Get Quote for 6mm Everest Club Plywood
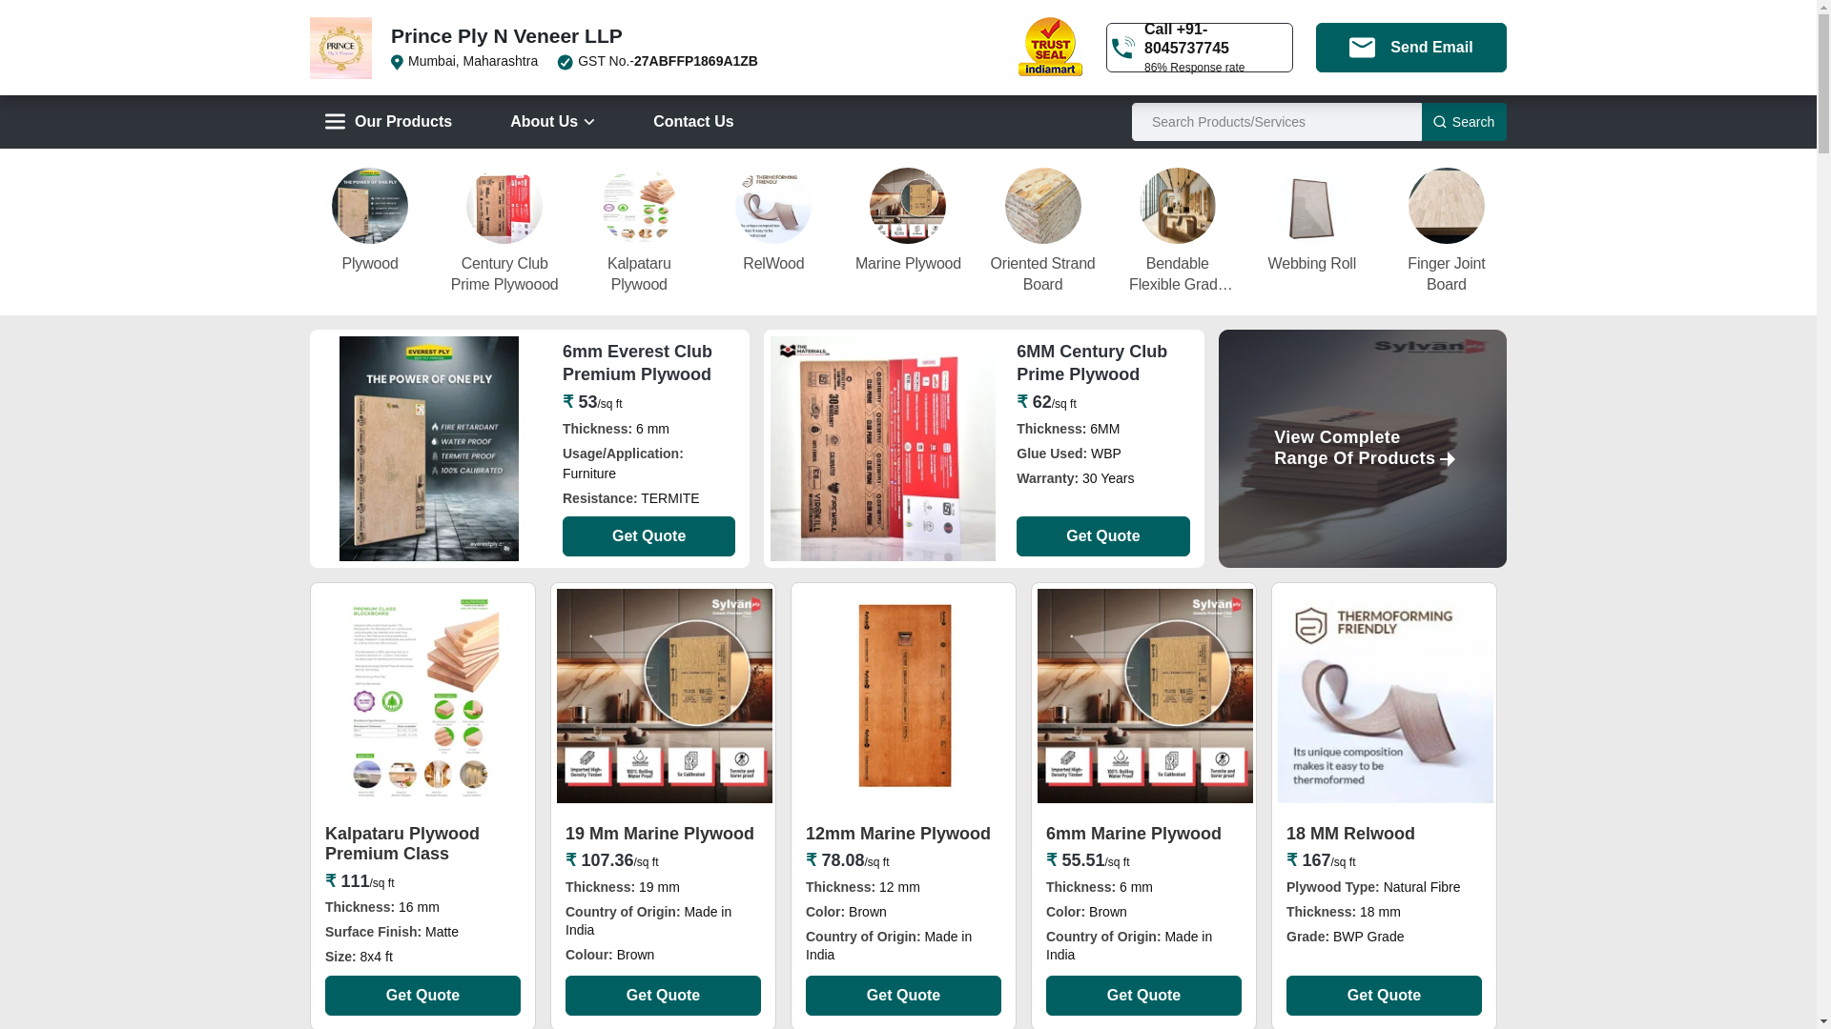 [x=648, y=536]
